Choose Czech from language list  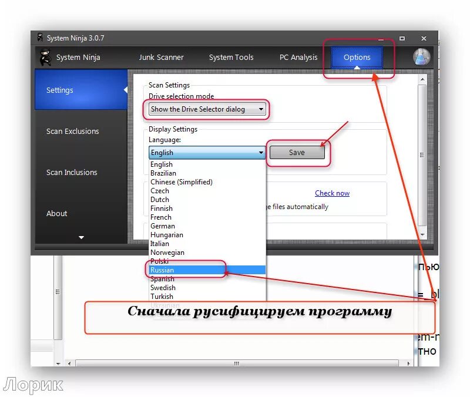point(207,191)
